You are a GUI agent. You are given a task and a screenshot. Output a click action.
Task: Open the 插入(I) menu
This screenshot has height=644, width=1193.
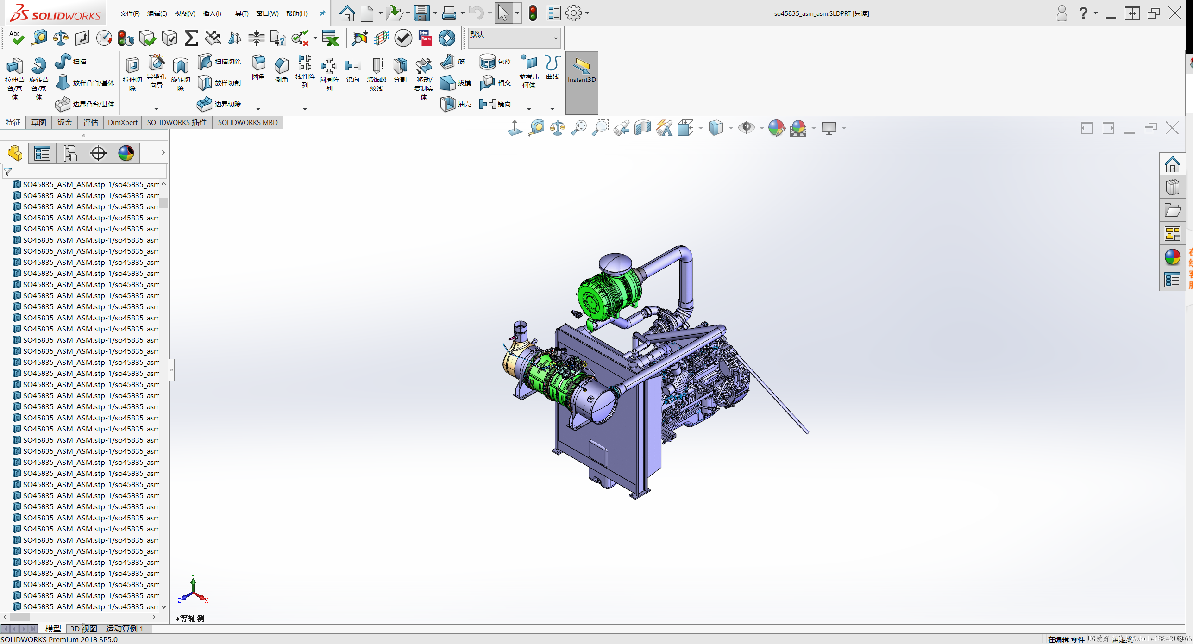(x=212, y=13)
